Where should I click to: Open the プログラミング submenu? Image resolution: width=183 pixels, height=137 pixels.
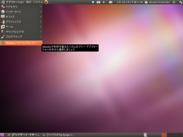click(x=21, y=37)
